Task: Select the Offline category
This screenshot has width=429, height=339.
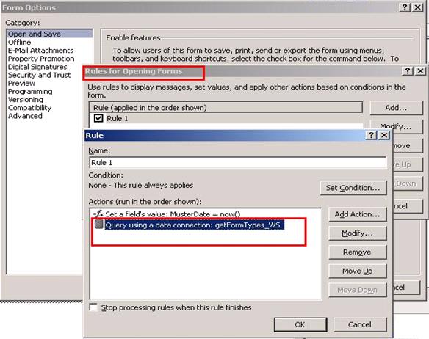Action: pyautogui.click(x=19, y=42)
